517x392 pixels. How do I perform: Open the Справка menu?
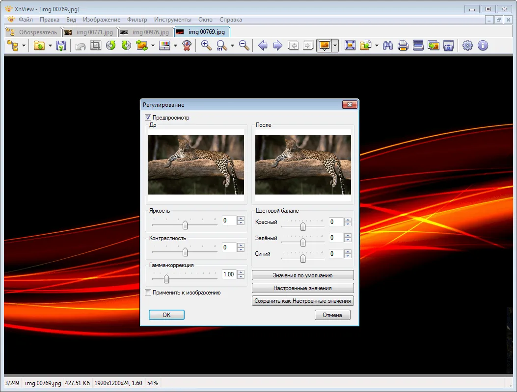point(231,20)
